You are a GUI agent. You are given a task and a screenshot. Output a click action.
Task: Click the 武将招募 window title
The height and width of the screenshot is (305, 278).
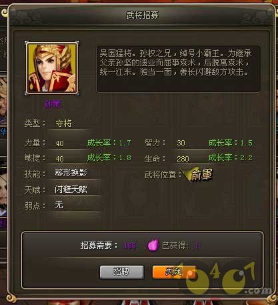click(142, 15)
